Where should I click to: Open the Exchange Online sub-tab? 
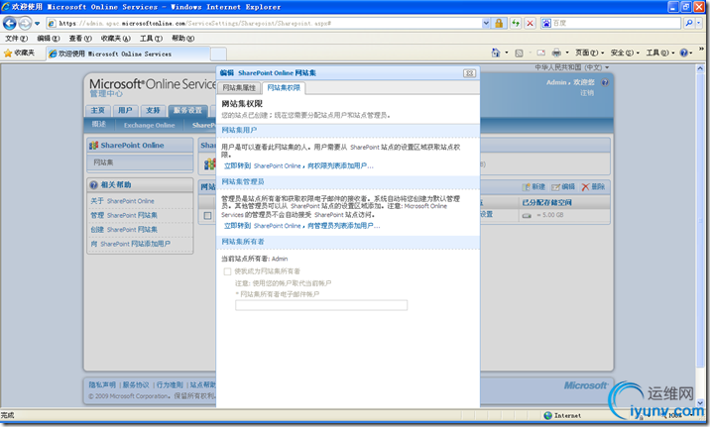149,125
